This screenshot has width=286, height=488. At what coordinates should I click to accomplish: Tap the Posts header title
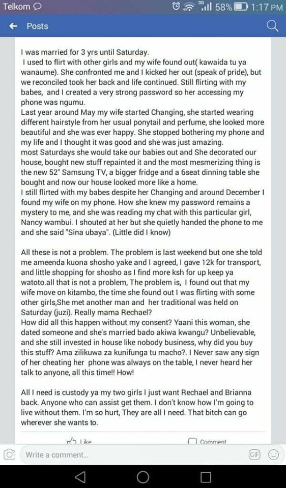point(37,26)
